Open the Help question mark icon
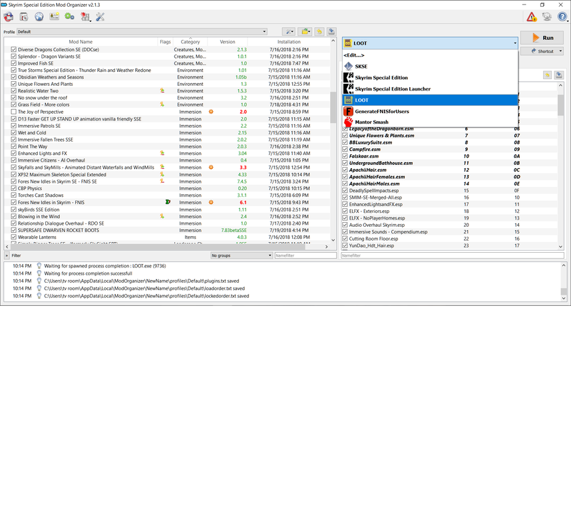 click(x=562, y=17)
